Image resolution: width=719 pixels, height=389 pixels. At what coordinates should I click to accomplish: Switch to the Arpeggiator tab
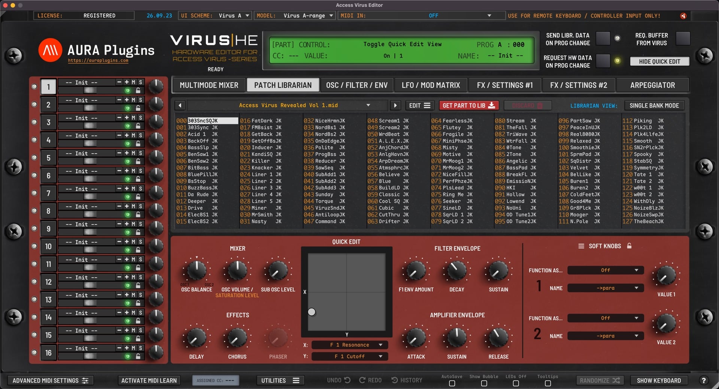pyautogui.click(x=652, y=85)
